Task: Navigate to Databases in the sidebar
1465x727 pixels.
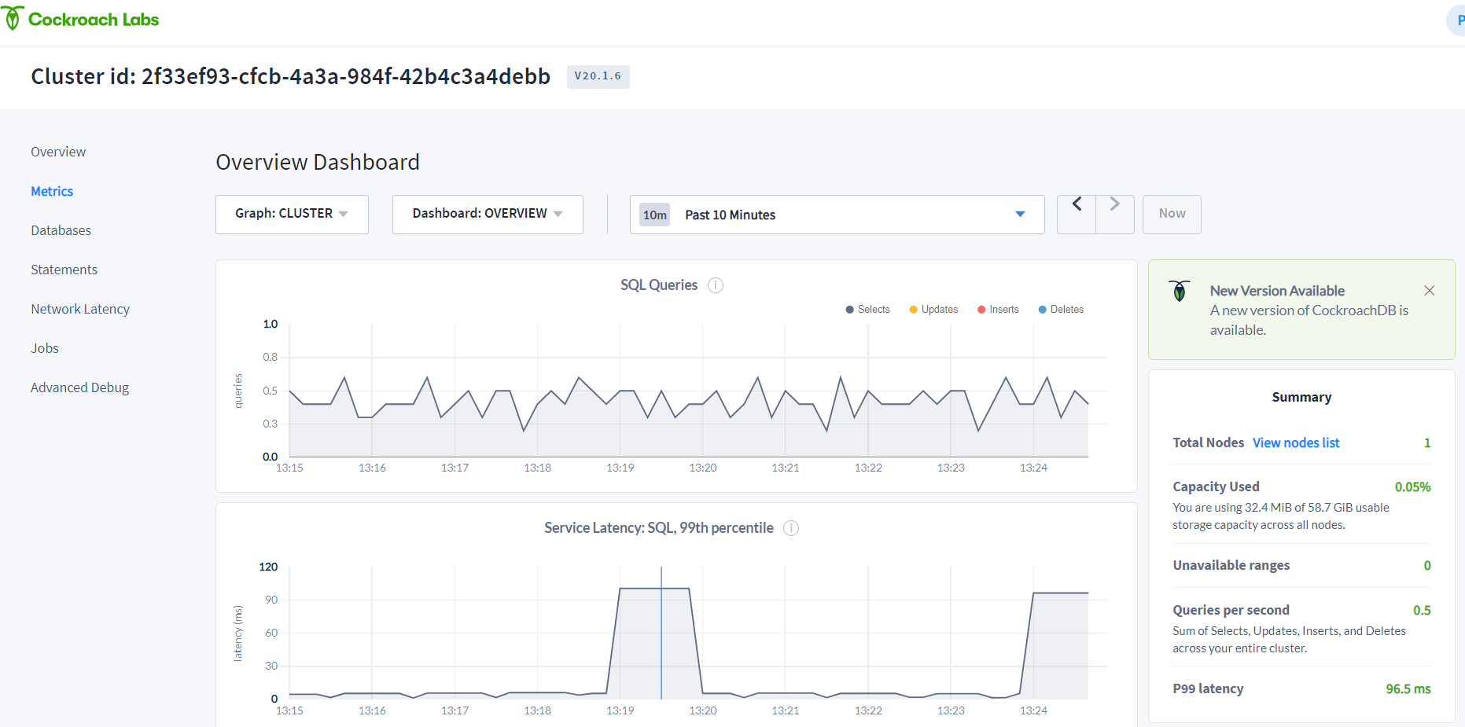Action: point(61,230)
